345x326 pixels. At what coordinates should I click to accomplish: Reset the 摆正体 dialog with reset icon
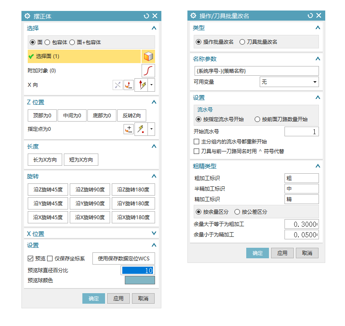146,16
